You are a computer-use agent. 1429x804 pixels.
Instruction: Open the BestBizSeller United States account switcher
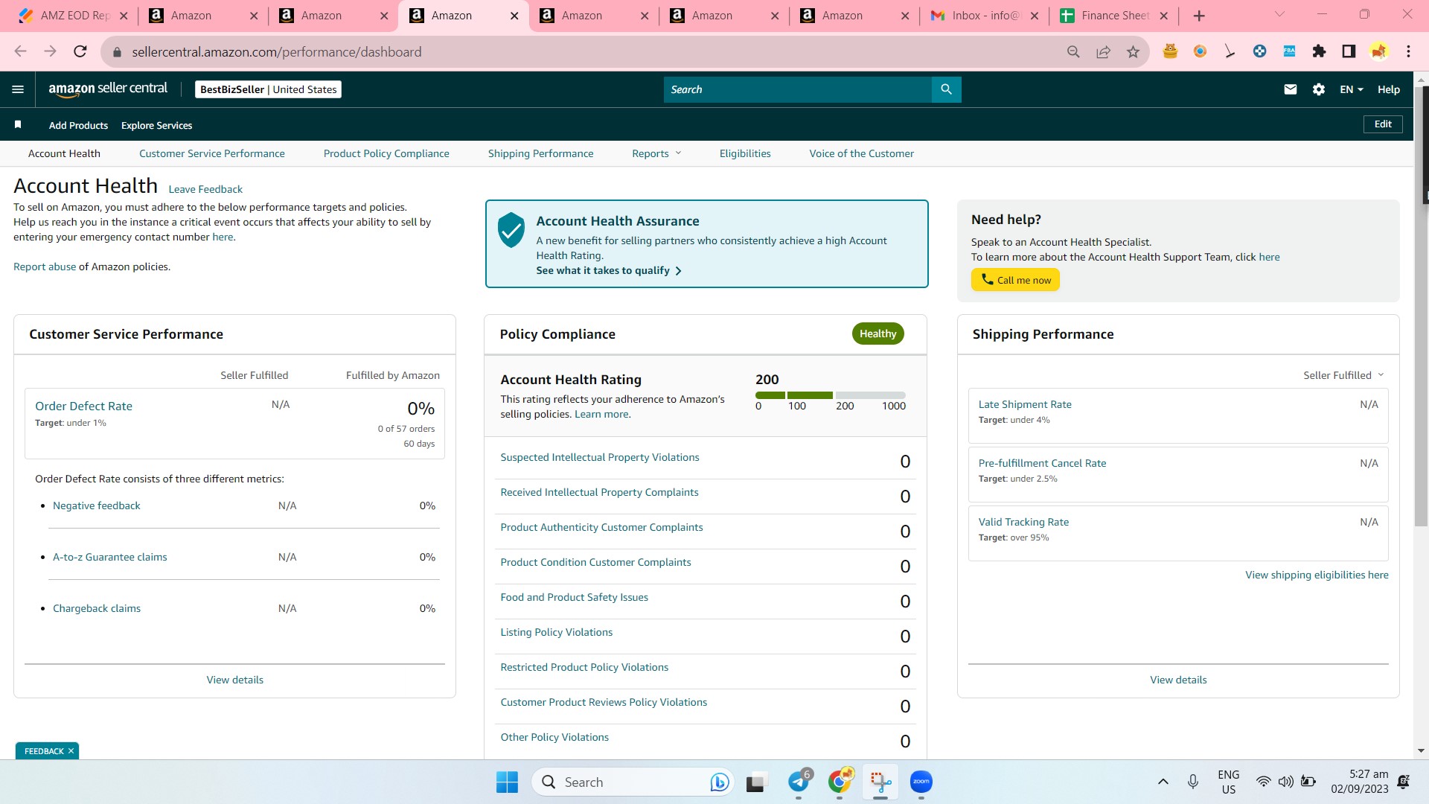268,89
